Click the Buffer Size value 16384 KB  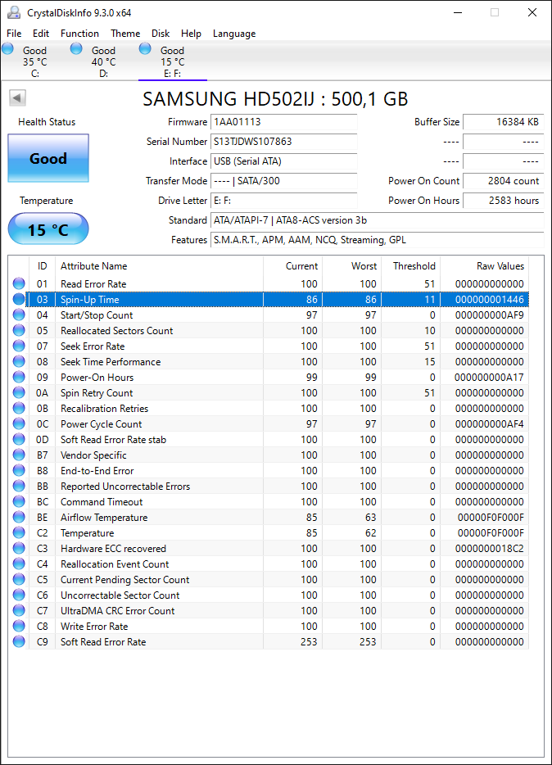503,122
